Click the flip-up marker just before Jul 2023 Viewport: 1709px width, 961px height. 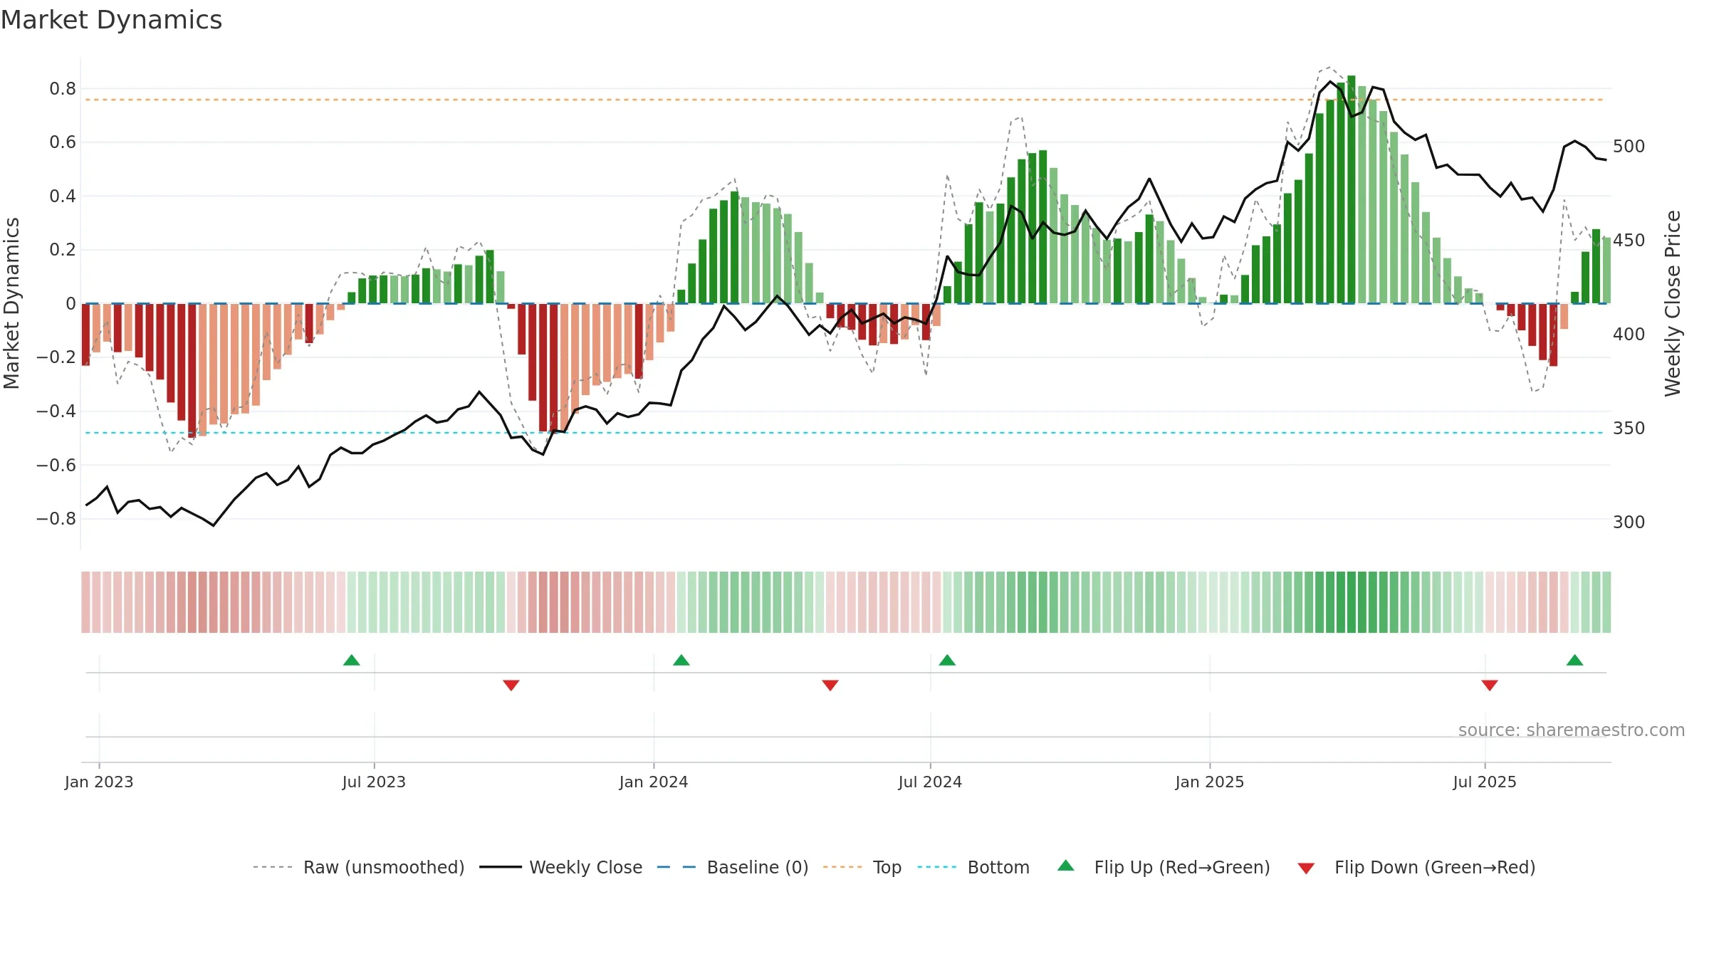coord(352,660)
